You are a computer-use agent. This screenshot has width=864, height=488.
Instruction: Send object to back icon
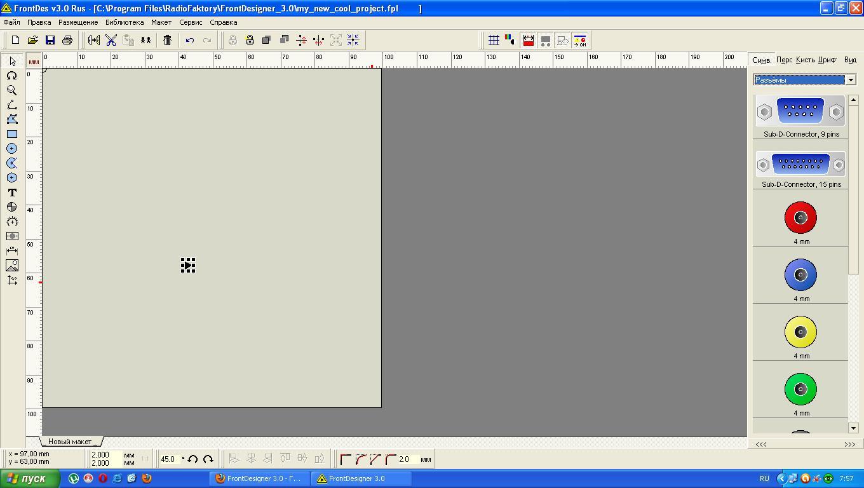pos(284,40)
